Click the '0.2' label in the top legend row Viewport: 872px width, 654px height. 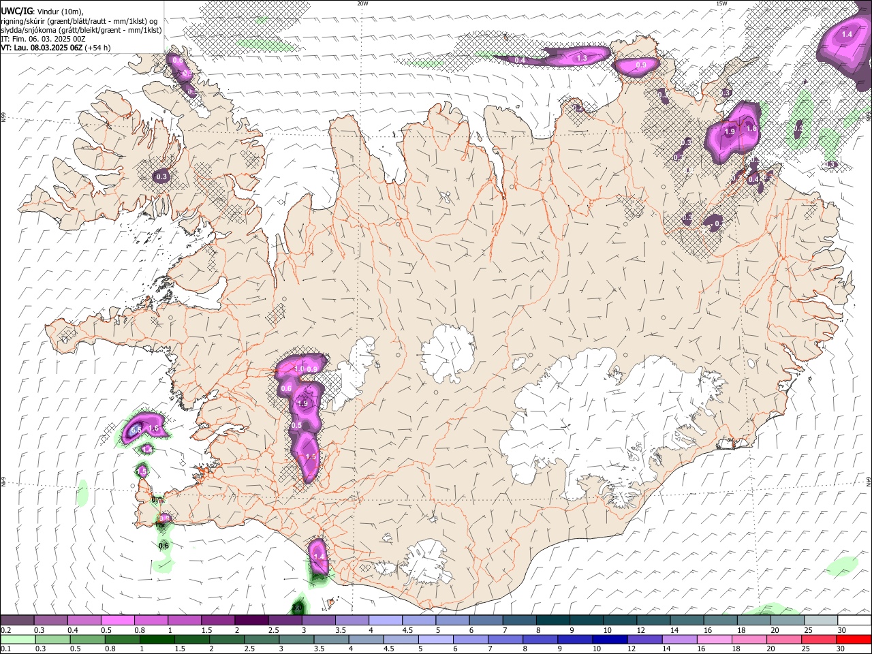pyautogui.click(x=5, y=630)
